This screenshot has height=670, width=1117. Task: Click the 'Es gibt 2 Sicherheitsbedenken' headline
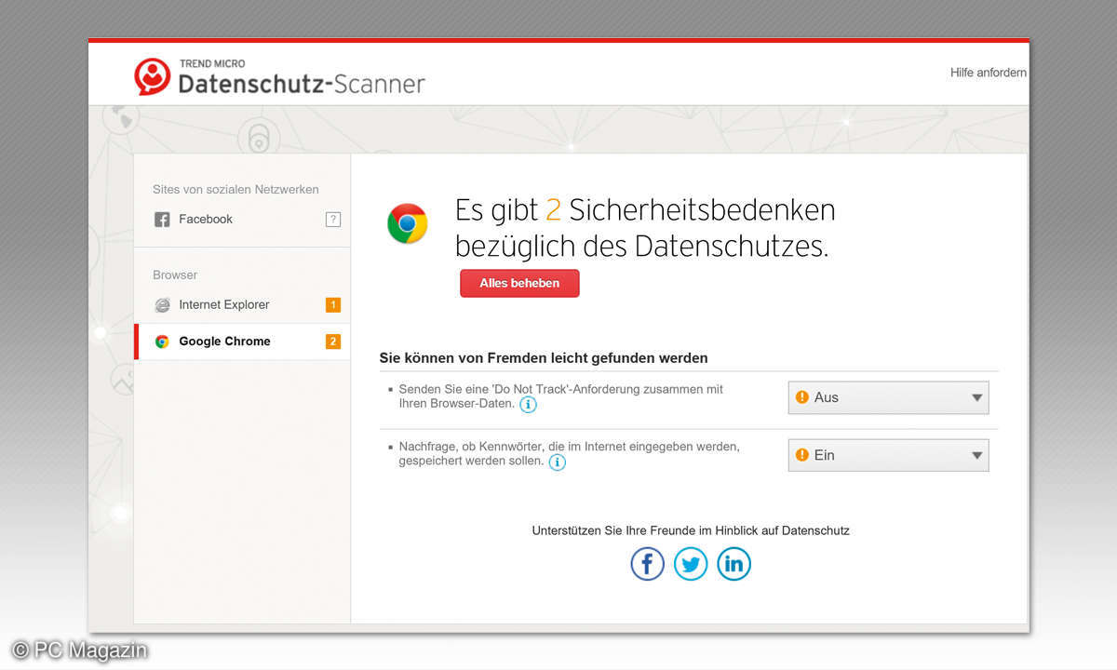(x=645, y=228)
